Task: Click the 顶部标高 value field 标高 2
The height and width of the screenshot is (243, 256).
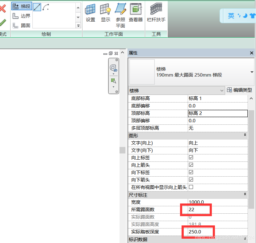Action: (218, 113)
